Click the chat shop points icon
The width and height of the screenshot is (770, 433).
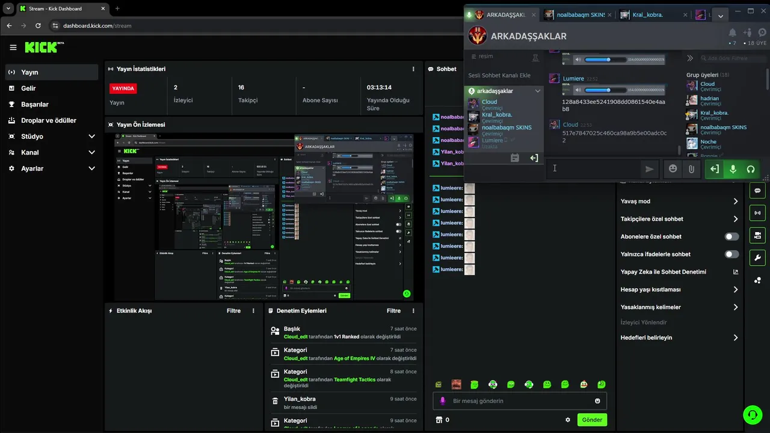(439, 420)
